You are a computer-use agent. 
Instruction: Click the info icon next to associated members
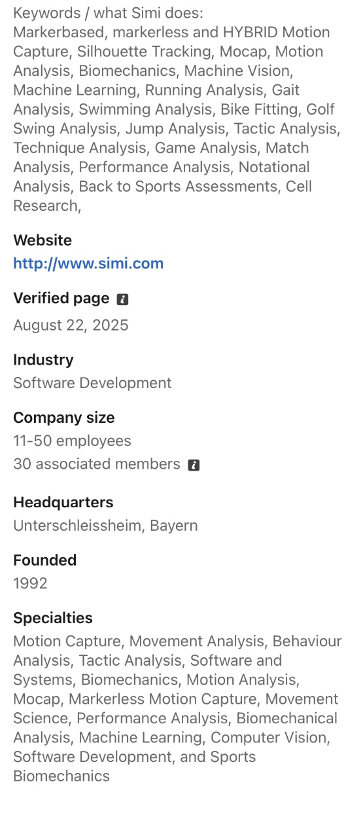click(x=194, y=465)
